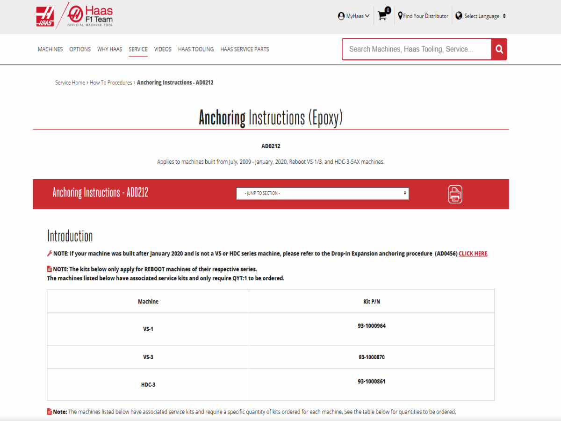Screen dimensions: 561x421
Task: Open the MyHaas account menu
Action: click(x=353, y=16)
